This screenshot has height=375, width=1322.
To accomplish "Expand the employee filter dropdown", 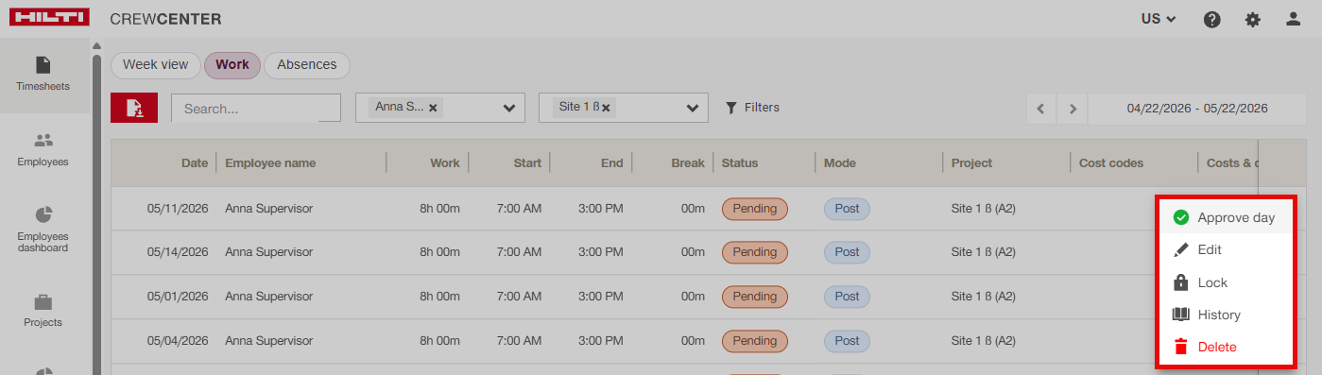I will click(510, 108).
